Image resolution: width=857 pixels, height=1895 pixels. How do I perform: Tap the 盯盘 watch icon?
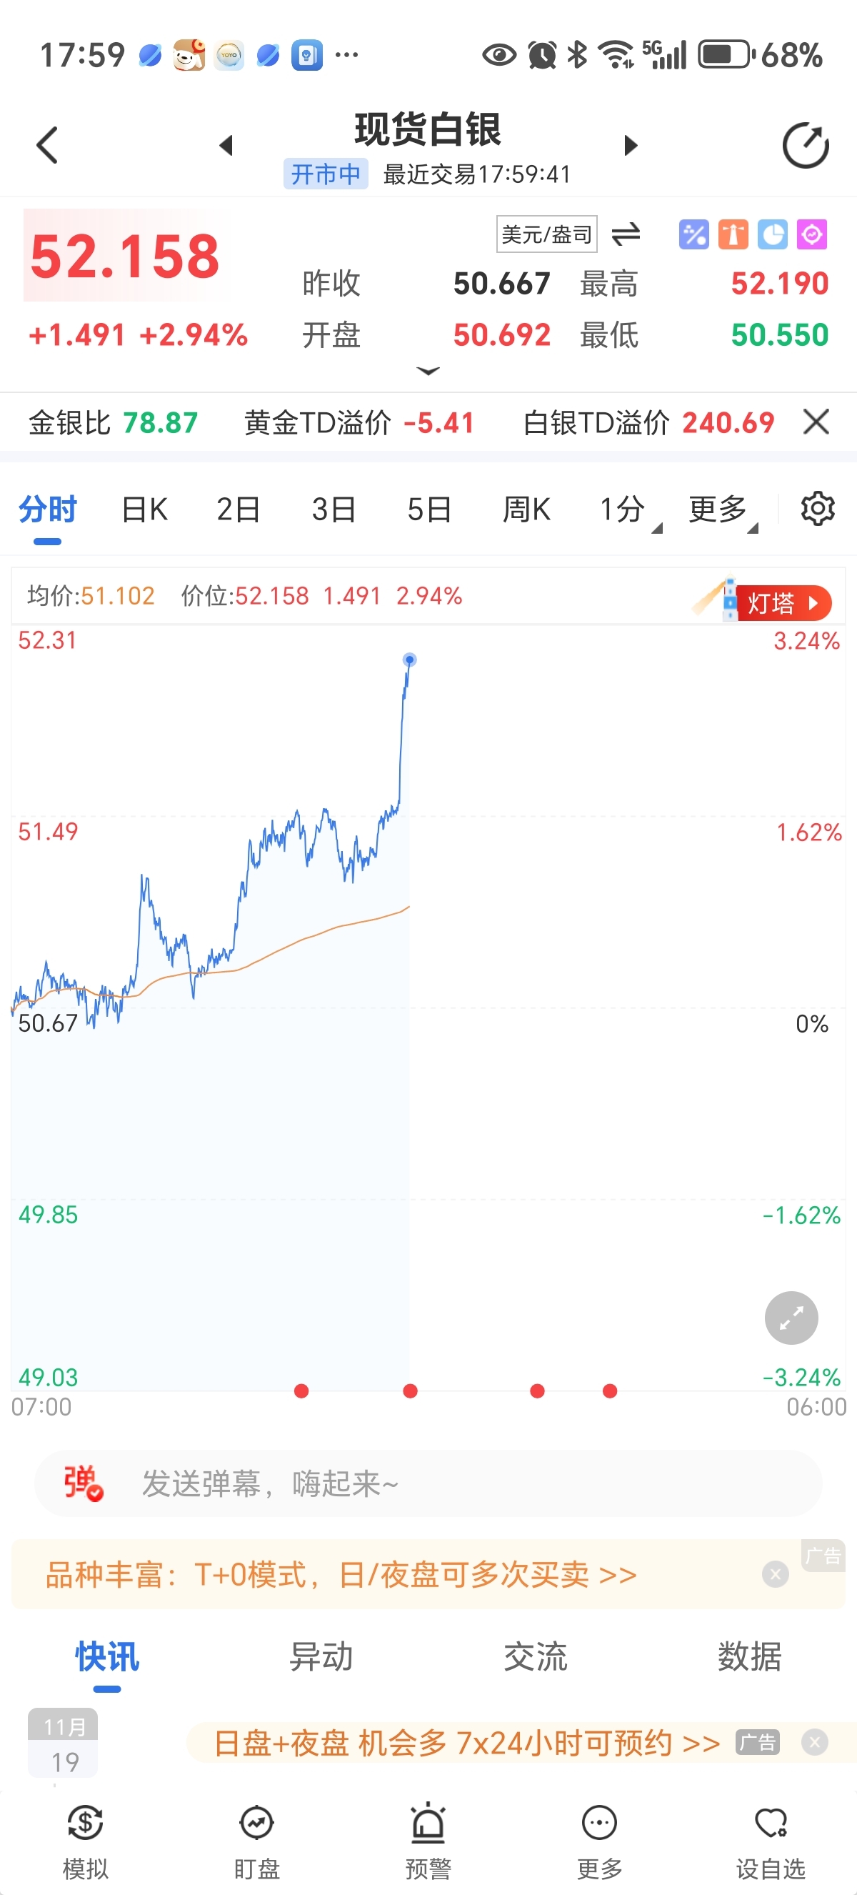pos(256,1836)
